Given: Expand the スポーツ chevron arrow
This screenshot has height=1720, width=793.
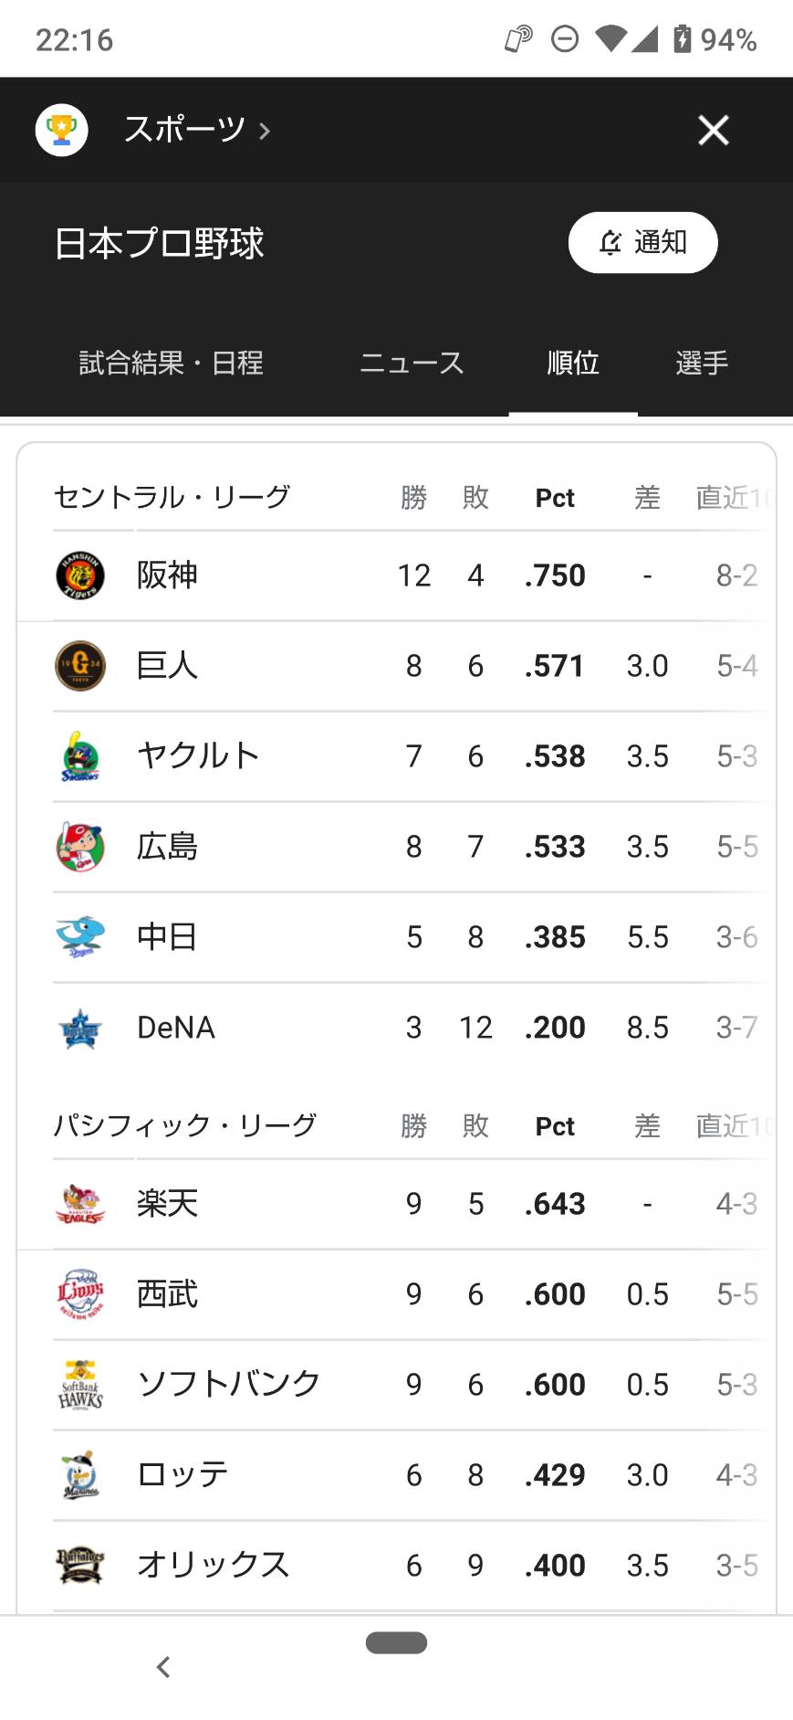Looking at the screenshot, I should 265,132.
